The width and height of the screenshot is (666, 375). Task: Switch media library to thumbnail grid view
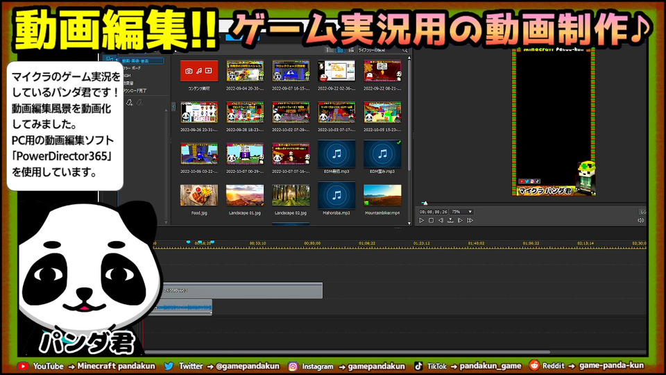pyautogui.click(x=340, y=50)
